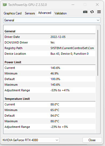The width and height of the screenshot is (105, 146).
Task: Click Temperature Limit Maximum row
Action: pyautogui.click(x=50, y=121)
